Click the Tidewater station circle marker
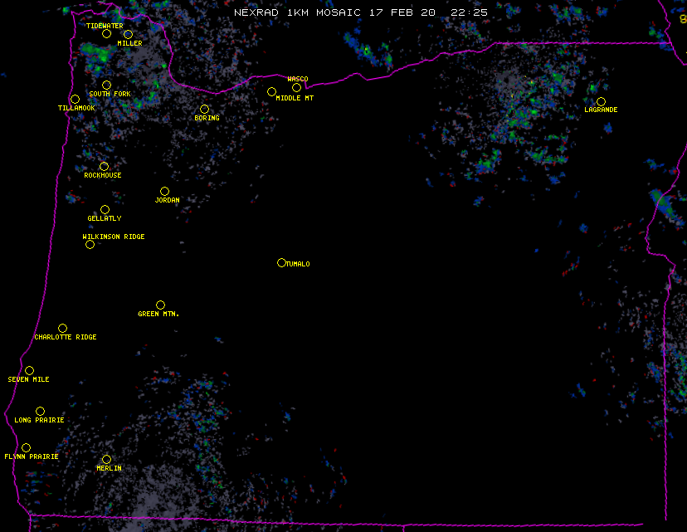This screenshot has width=687, height=532. 106,34
